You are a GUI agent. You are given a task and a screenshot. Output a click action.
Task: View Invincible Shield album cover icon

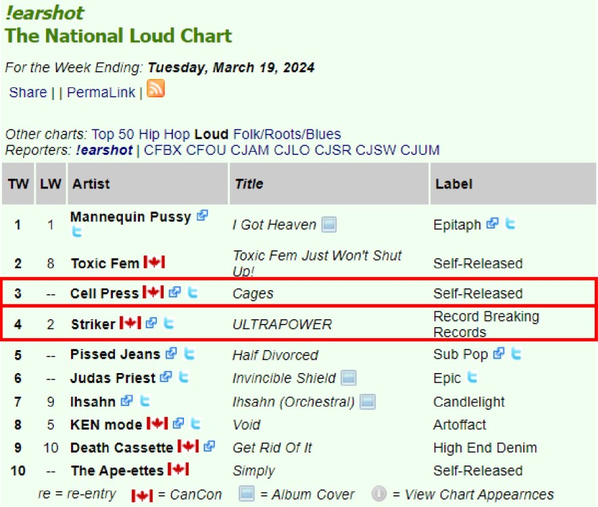pyautogui.click(x=349, y=378)
